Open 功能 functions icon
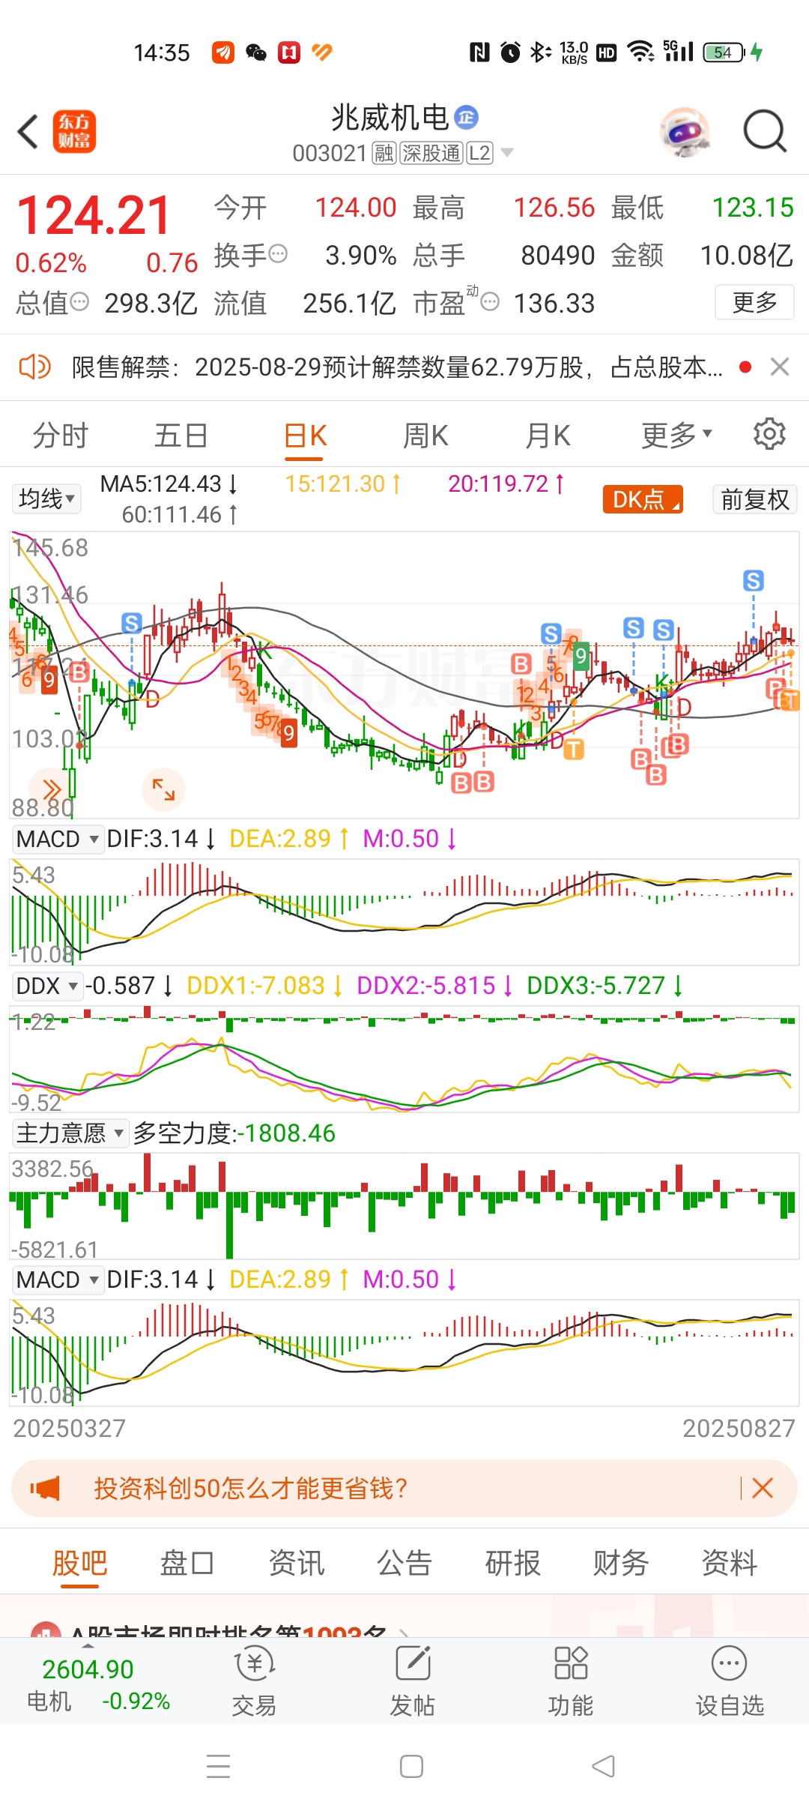The image size is (809, 1808). click(x=571, y=1680)
